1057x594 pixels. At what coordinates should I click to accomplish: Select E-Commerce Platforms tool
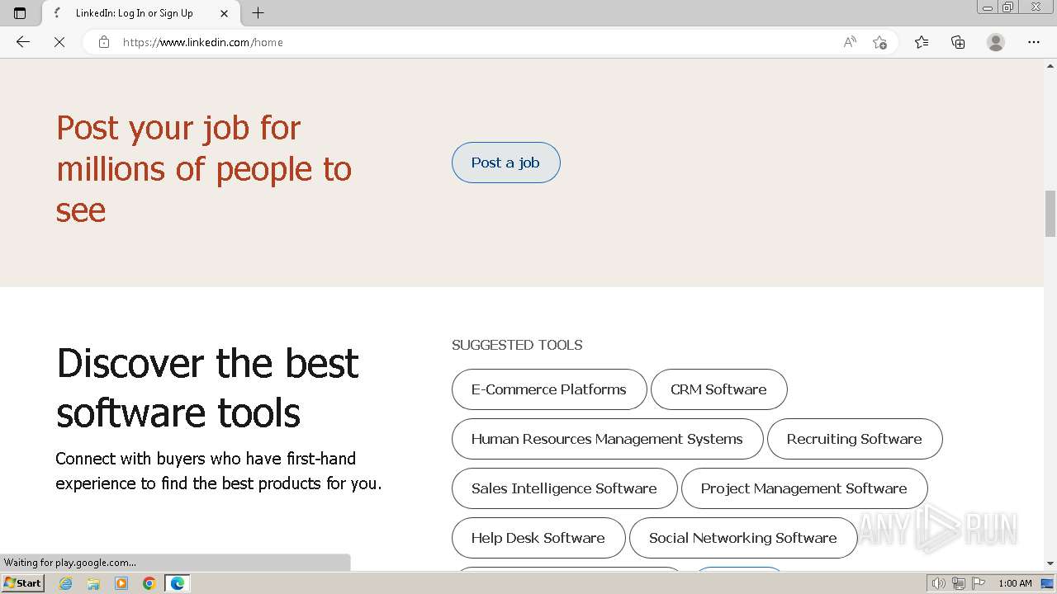tap(549, 389)
